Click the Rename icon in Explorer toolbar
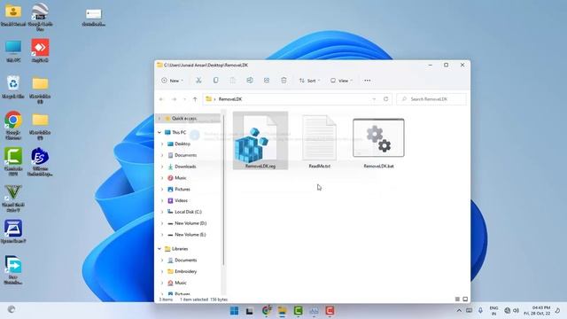Screen dimensions: 567x319 point(250,81)
